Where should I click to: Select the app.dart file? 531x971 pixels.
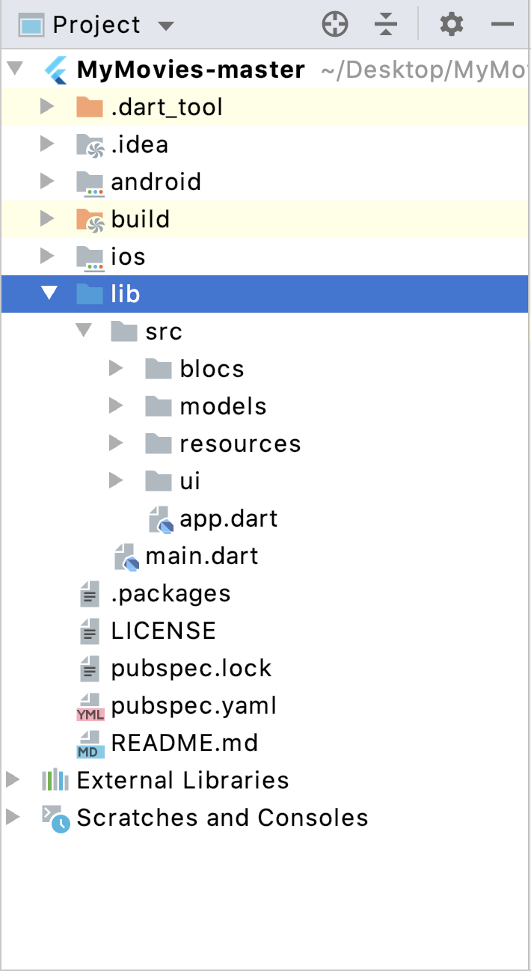click(x=228, y=519)
